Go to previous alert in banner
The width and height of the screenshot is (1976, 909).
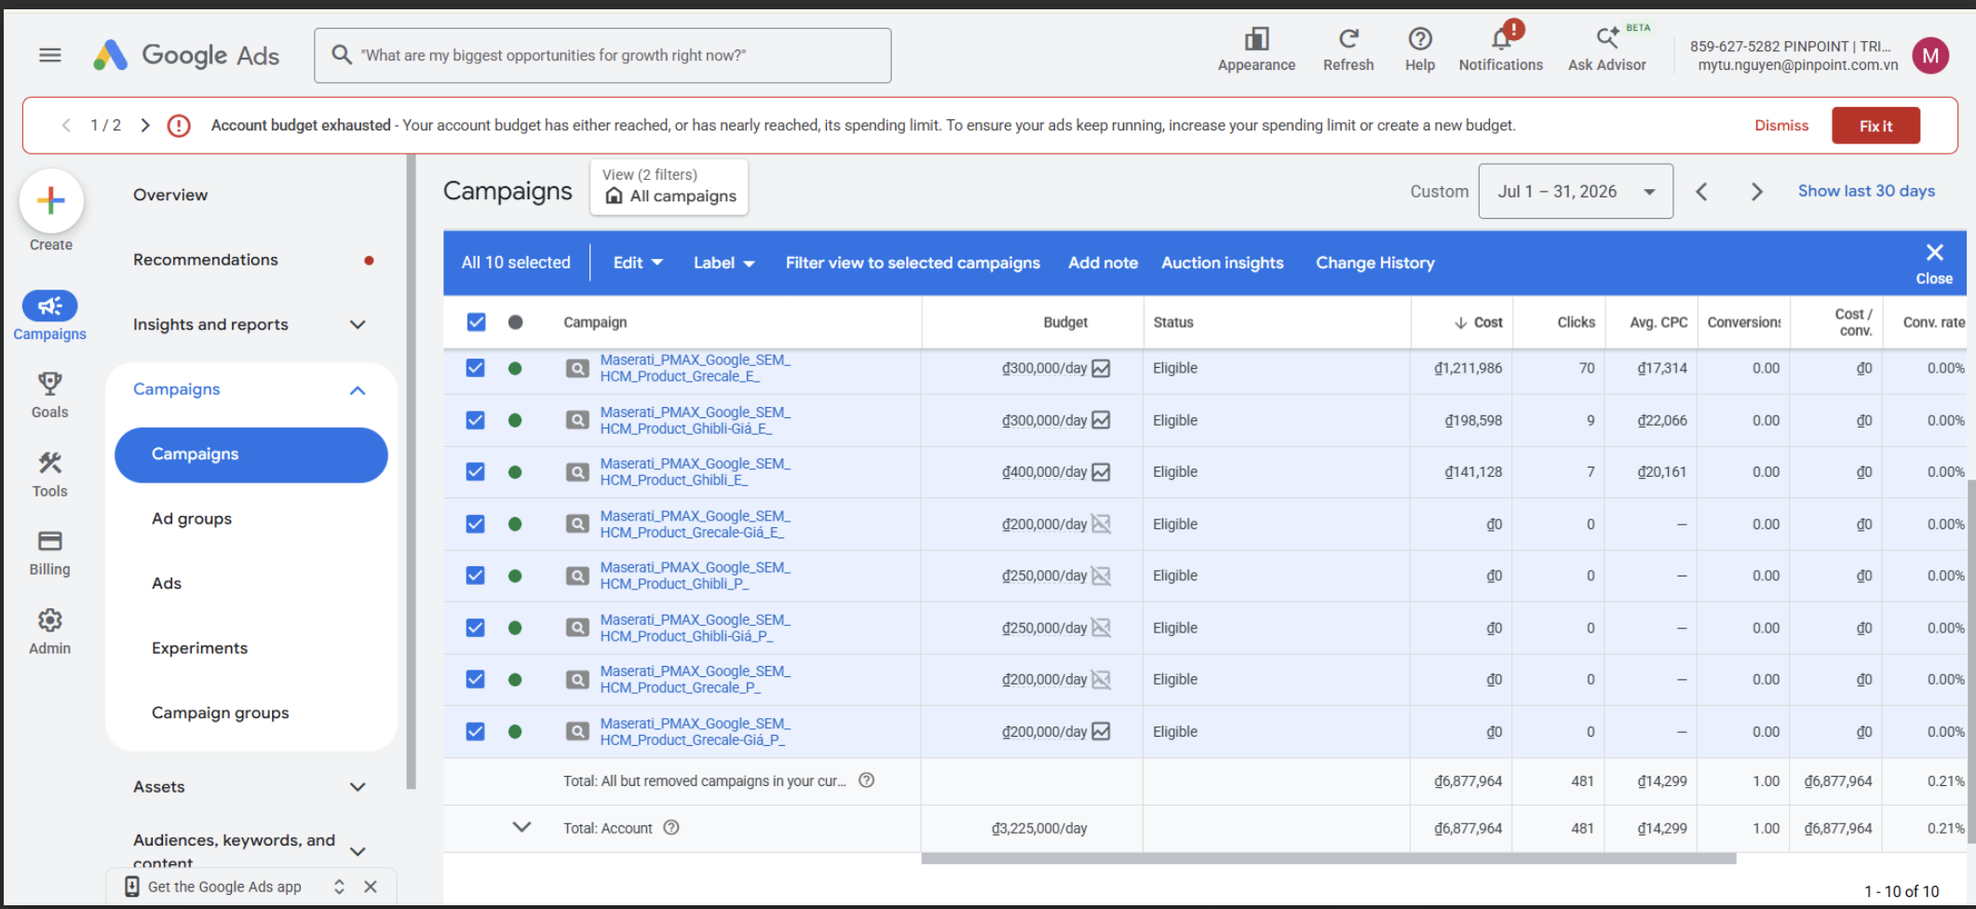66,125
